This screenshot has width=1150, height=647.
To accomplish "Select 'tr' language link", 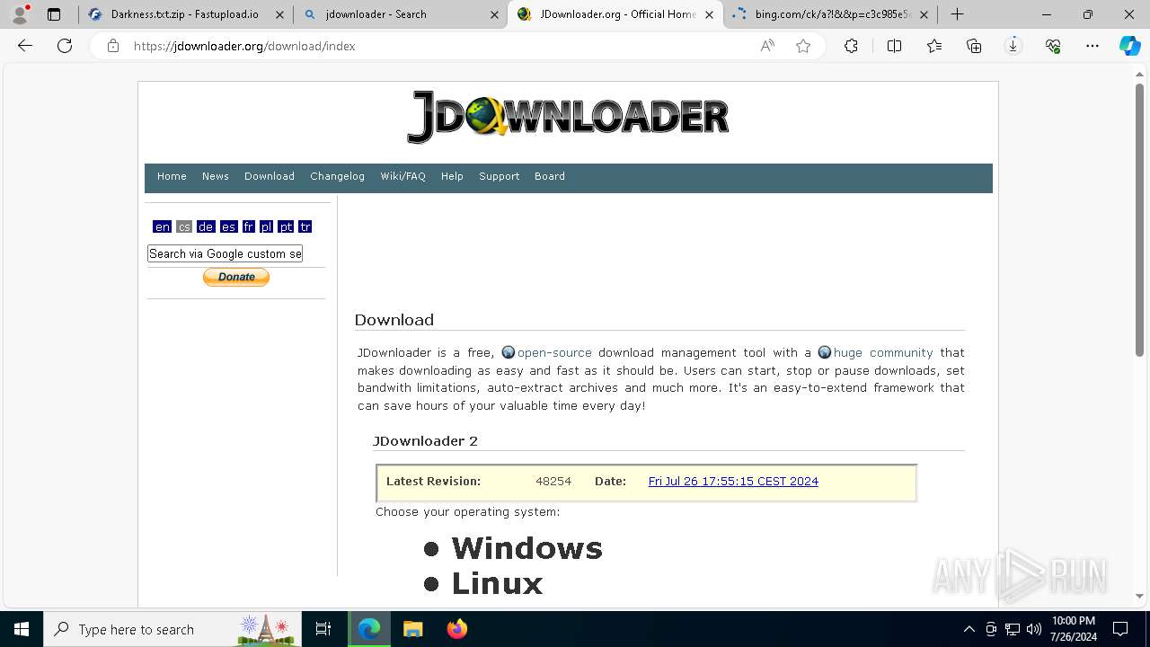I will 305,226.
